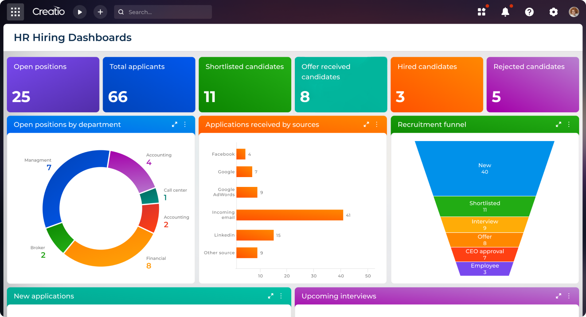This screenshot has width=586, height=317.
Task: Expand the Recruitment funnel widget
Action: (x=558, y=125)
